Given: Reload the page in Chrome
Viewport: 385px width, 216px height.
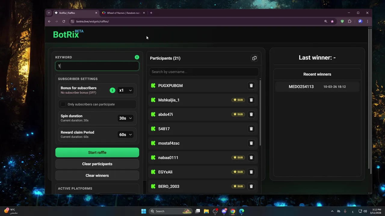Looking at the screenshot, I should click(x=64, y=21).
